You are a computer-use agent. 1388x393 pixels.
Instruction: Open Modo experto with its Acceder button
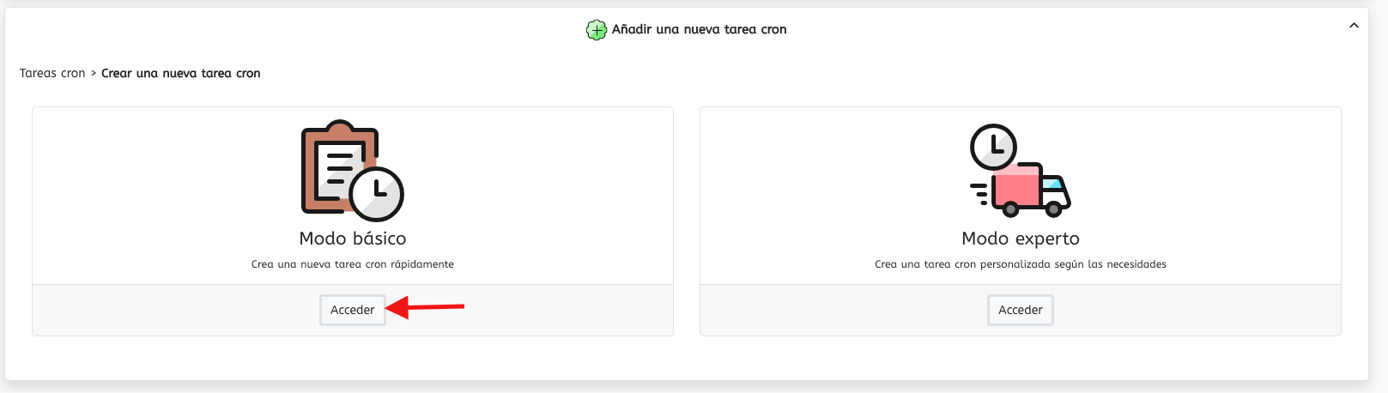click(x=1021, y=310)
